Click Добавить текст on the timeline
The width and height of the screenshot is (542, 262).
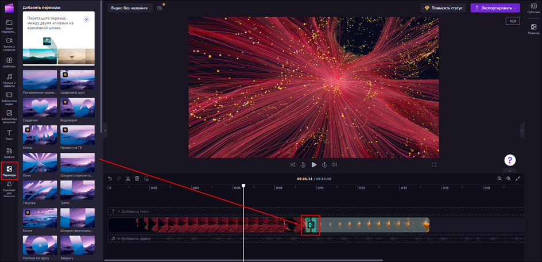tap(133, 211)
